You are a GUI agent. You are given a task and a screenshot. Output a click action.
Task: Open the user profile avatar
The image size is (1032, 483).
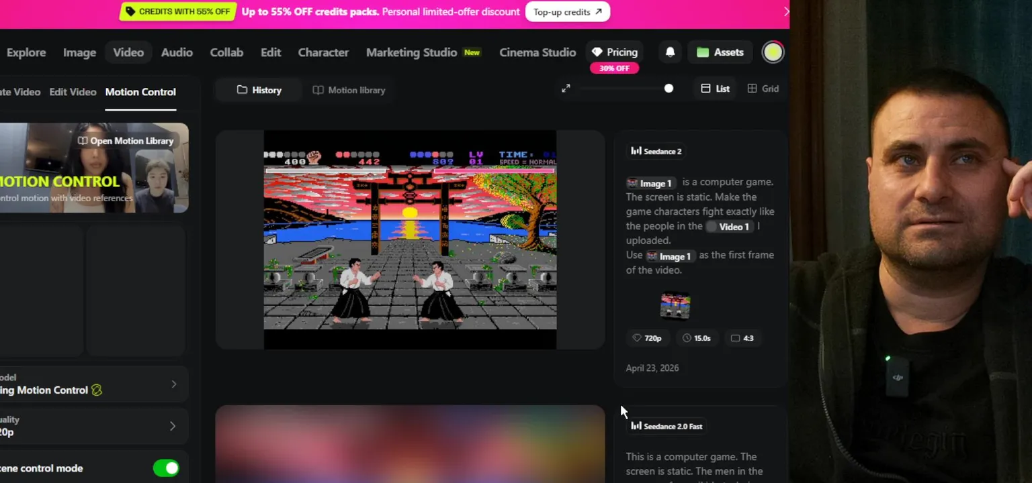[x=773, y=52]
